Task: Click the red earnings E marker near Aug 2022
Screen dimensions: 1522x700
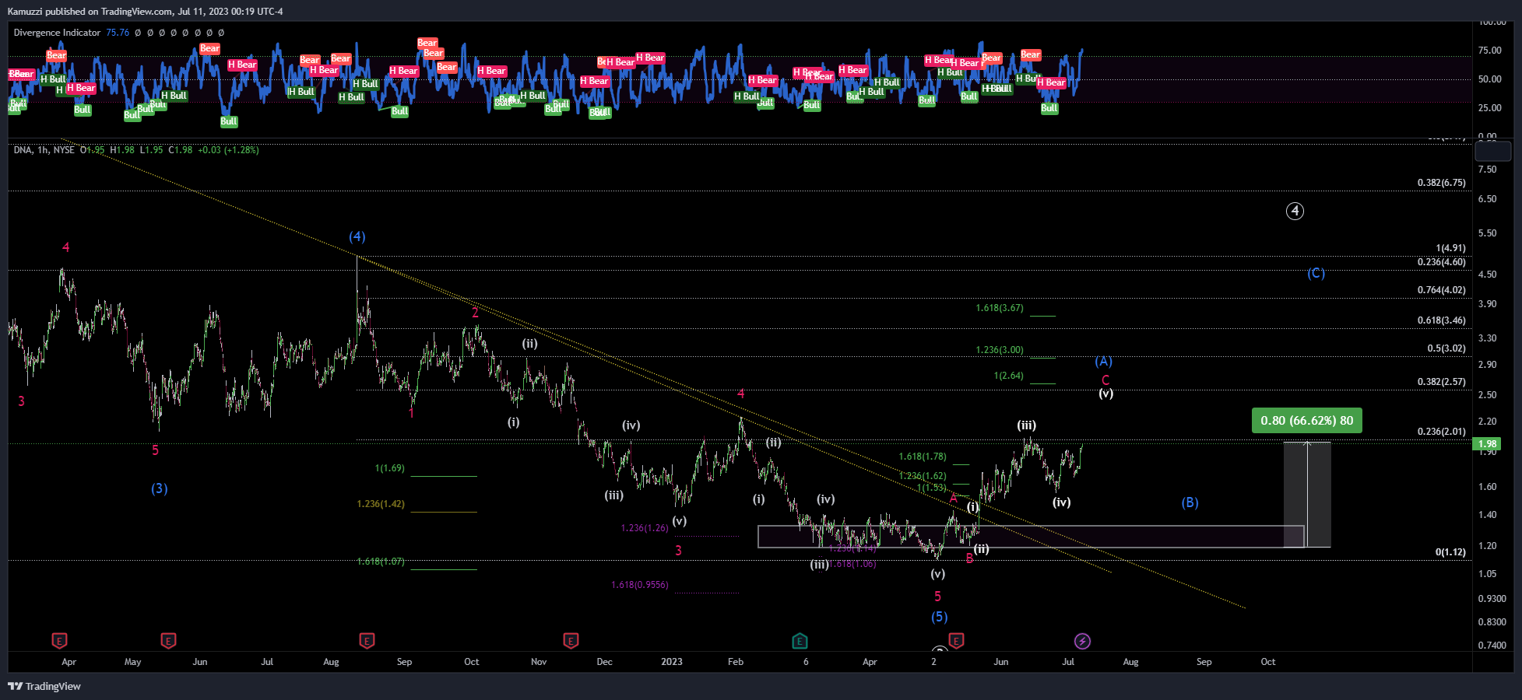Action: pyautogui.click(x=367, y=641)
